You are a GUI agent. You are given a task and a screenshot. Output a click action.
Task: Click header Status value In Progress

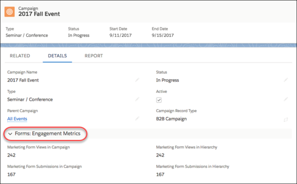point(79,36)
